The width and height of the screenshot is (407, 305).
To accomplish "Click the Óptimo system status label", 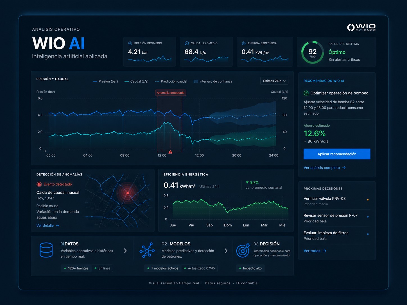I will 337,52.
